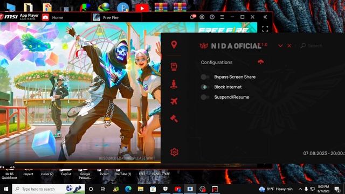Launch Microsoft Edge from taskbar
Image resolution: width=345 pixels, height=194 pixels.
(128, 189)
